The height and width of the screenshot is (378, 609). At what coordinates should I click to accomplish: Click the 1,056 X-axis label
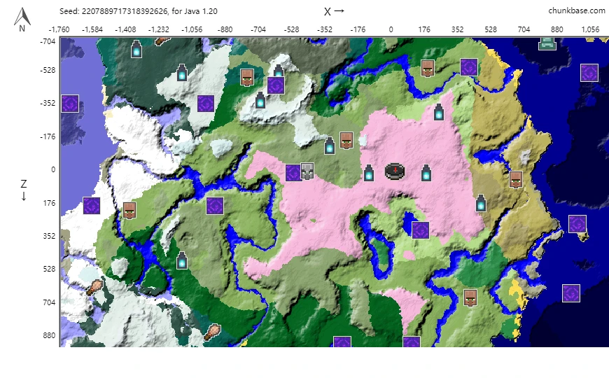(x=590, y=29)
